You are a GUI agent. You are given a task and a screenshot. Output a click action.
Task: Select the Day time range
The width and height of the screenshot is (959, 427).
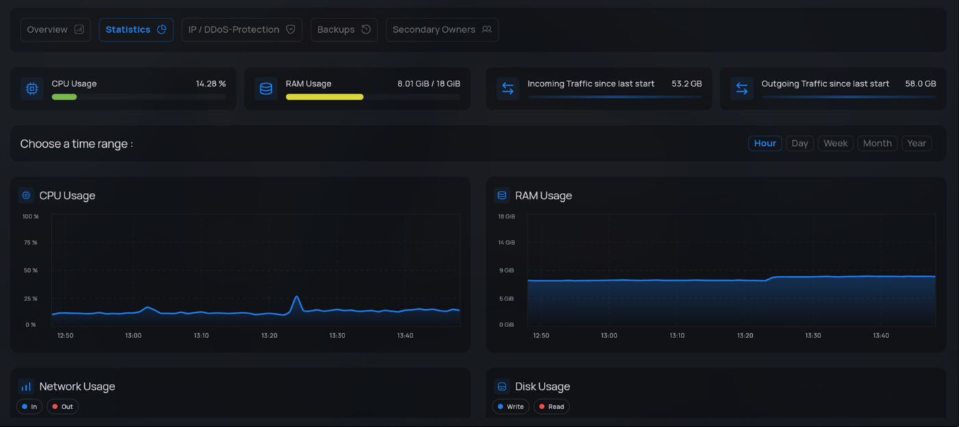[x=799, y=143]
